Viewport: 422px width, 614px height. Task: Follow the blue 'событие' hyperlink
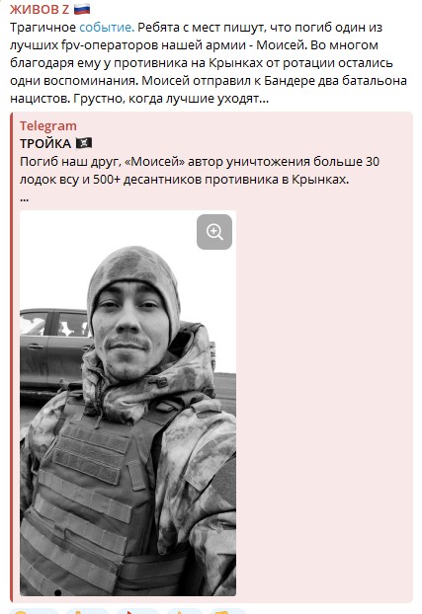[x=107, y=28]
